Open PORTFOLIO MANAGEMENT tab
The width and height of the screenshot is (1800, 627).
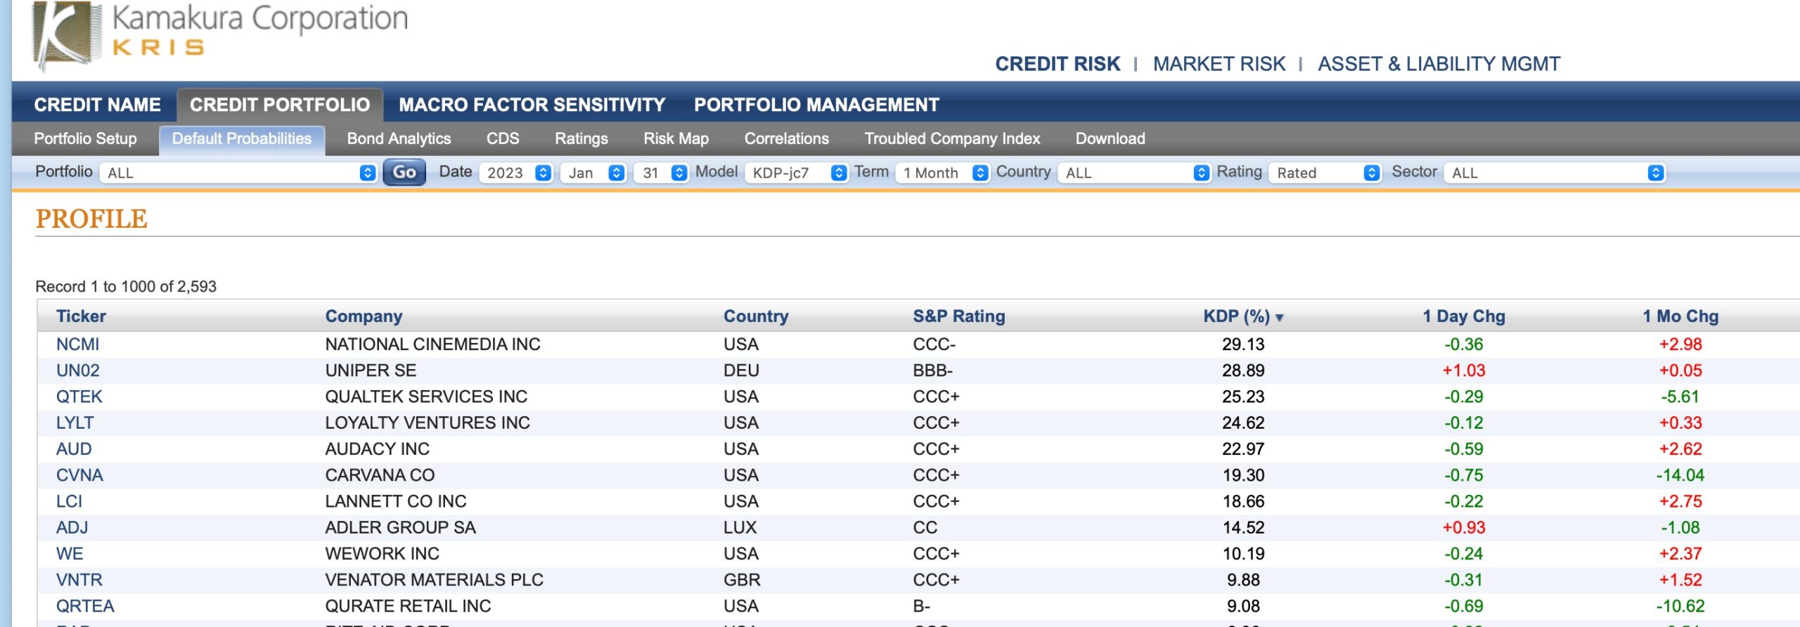pyautogui.click(x=816, y=105)
